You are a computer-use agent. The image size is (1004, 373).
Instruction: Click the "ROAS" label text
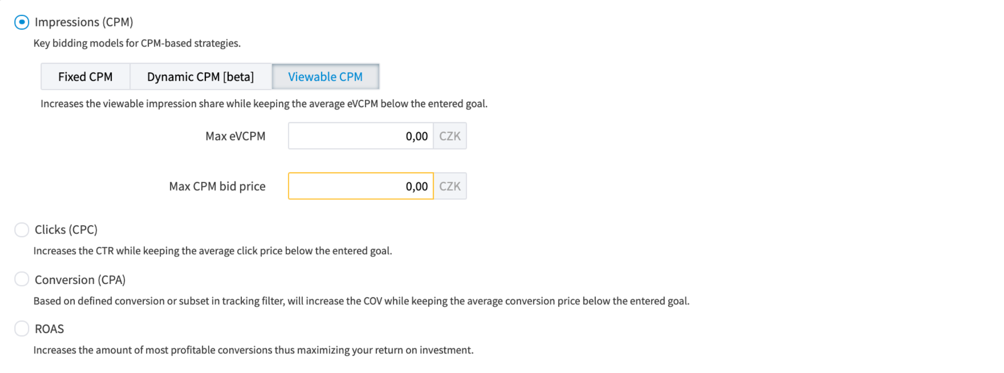[49, 329]
